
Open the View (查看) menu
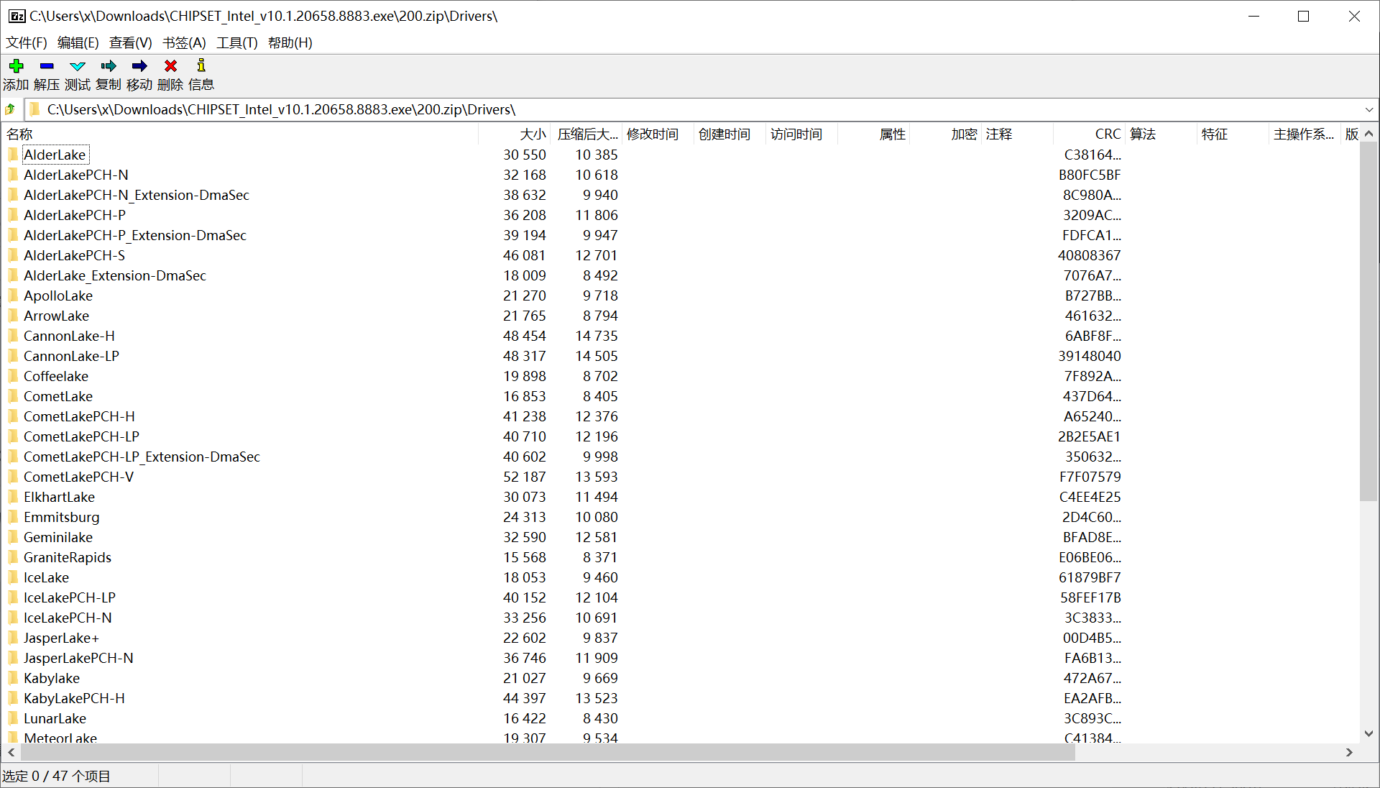(131, 42)
